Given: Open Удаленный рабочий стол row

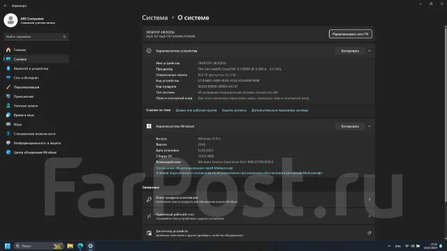Looking at the screenshot, I should point(258,216).
